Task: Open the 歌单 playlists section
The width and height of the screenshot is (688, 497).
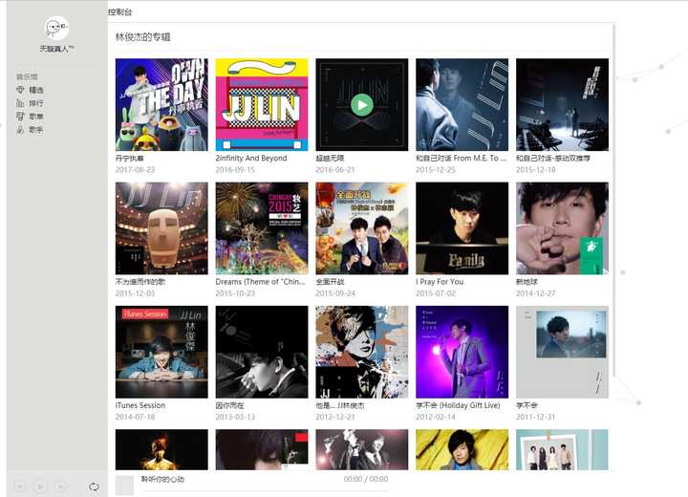Action: [x=30, y=117]
